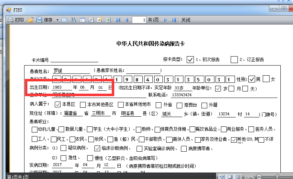Click the 打印 window title icon
293x179 pixels.
click(9, 10)
